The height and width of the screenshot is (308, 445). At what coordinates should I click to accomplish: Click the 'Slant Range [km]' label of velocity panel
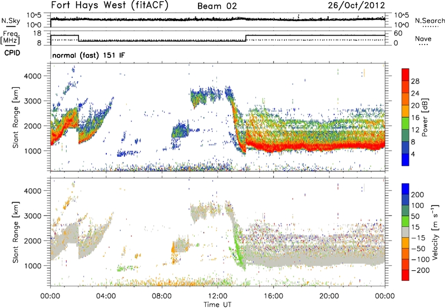(x=16, y=232)
